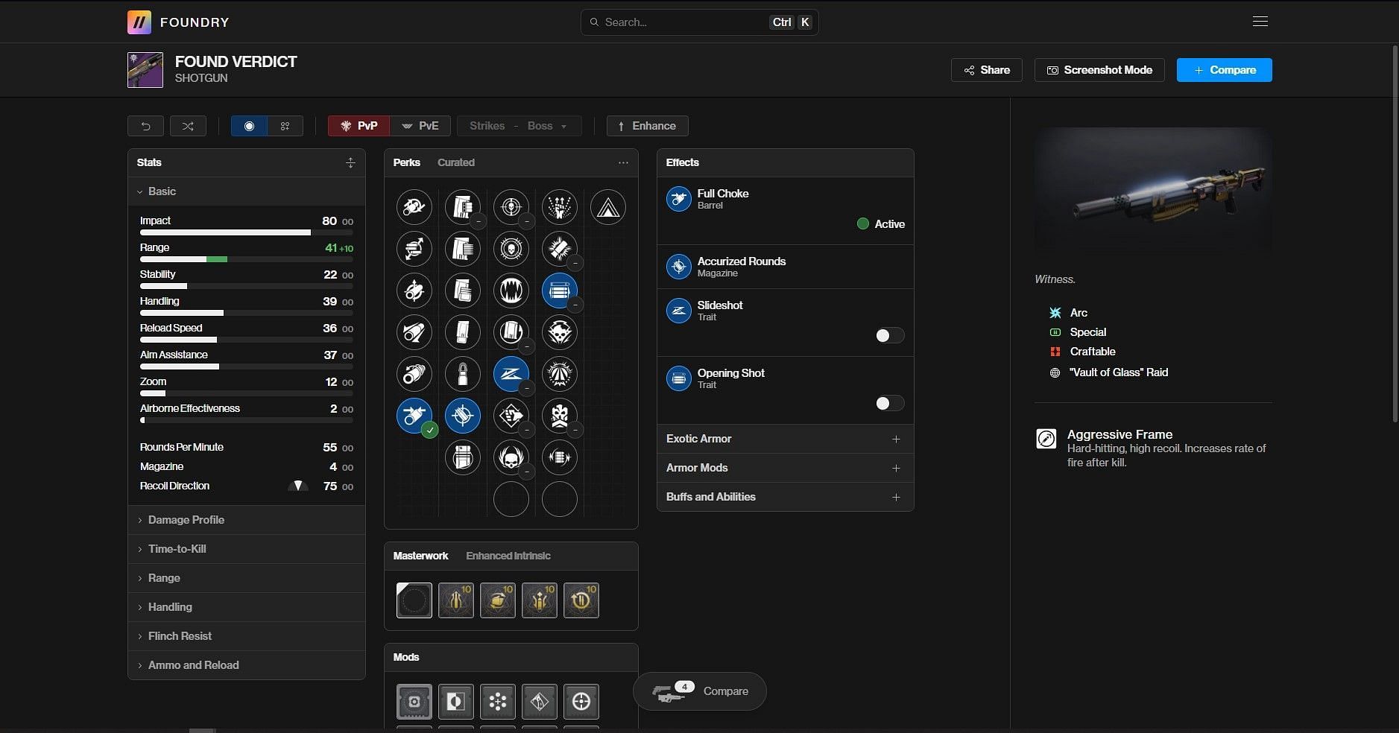Toggle the exploding shell trait perk

pos(559,249)
